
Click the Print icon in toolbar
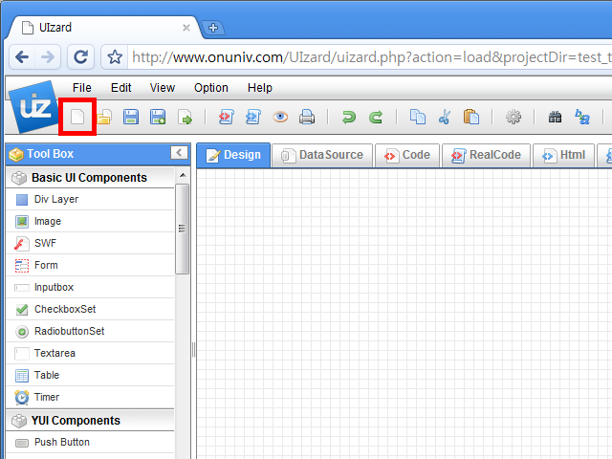(307, 118)
